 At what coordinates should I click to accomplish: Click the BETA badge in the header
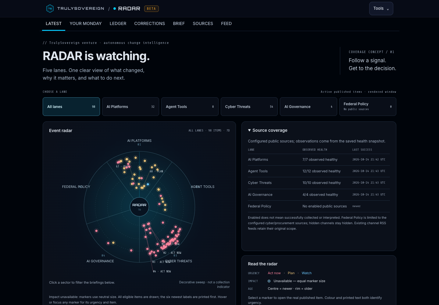point(152,9)
